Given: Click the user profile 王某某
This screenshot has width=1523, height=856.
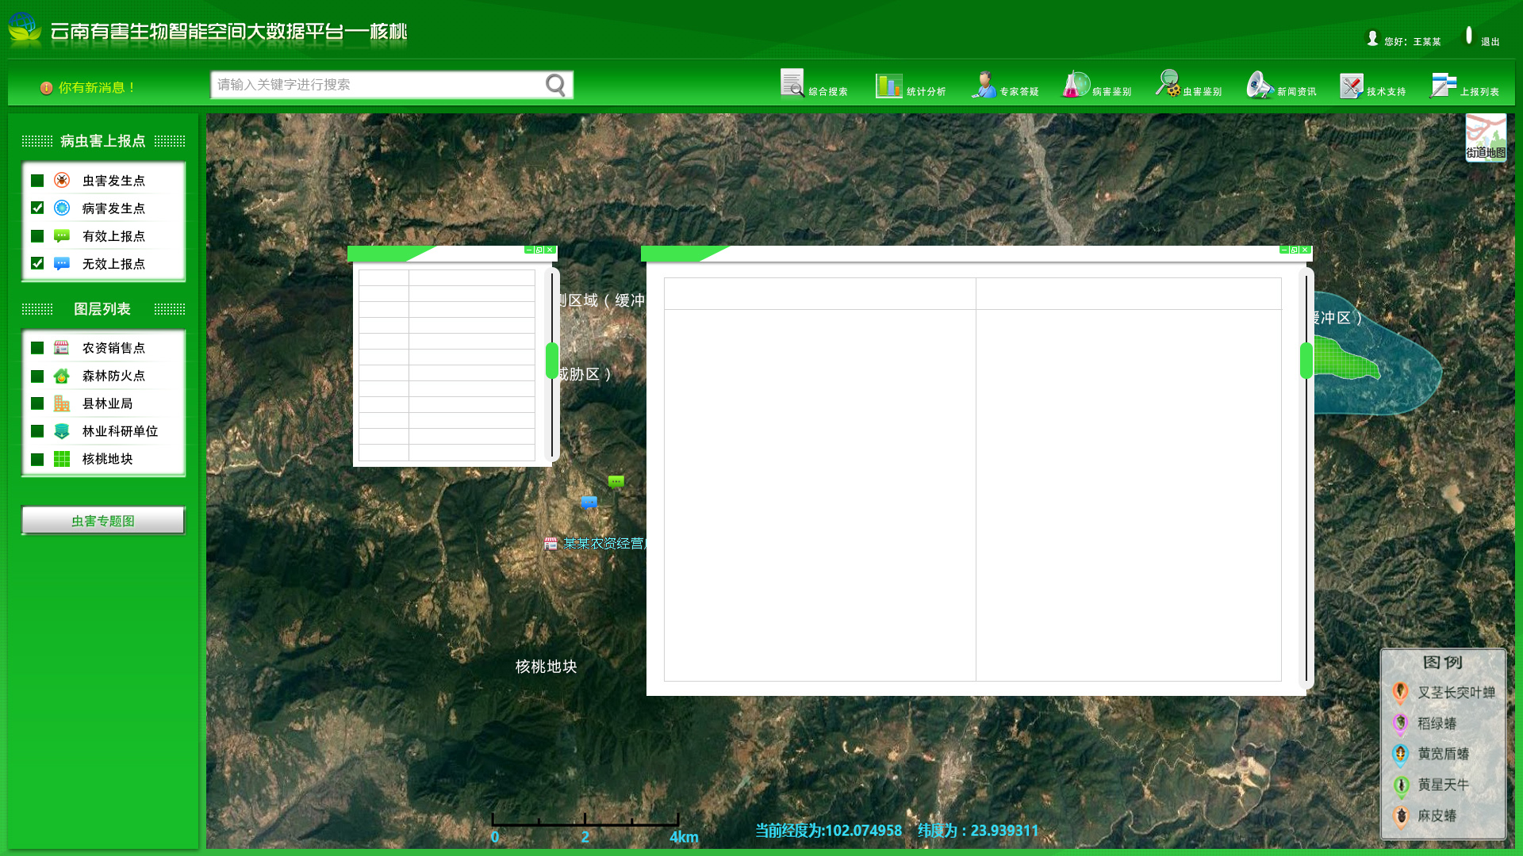Looking at the screenshot, I should (x=1403, y=40).
